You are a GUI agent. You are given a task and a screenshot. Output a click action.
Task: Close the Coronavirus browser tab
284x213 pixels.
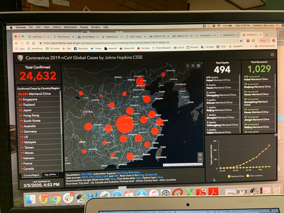coord(261,35)
